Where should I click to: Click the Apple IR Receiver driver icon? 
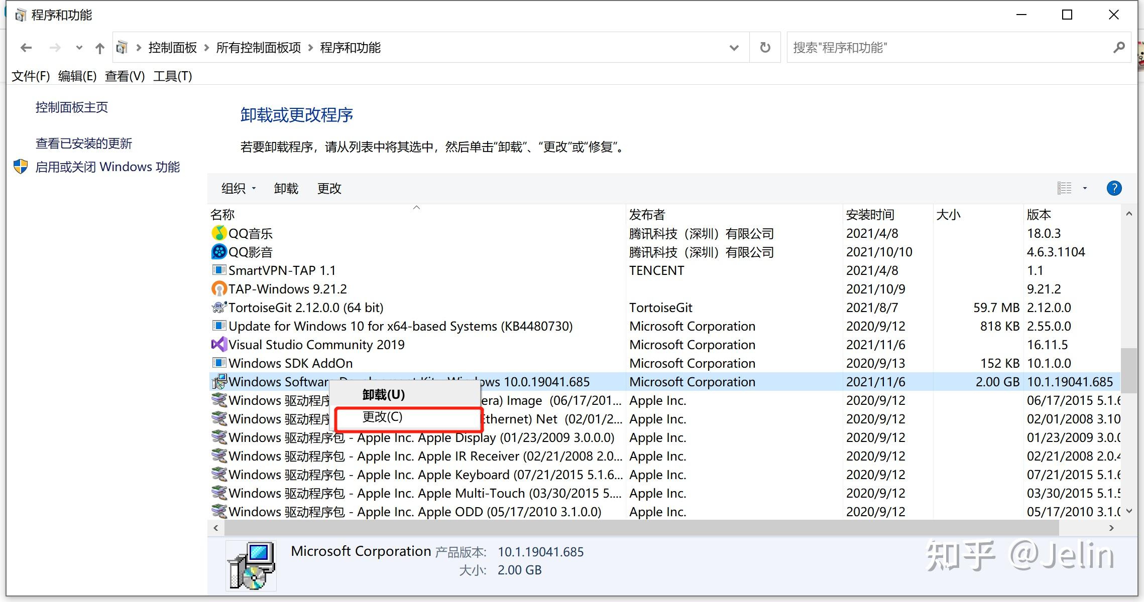[x=219, y=456]
